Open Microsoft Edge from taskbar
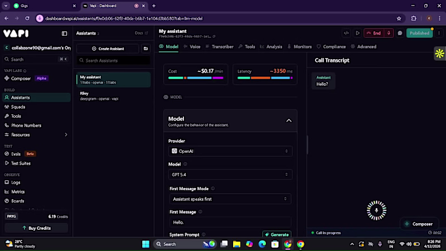 262,244
